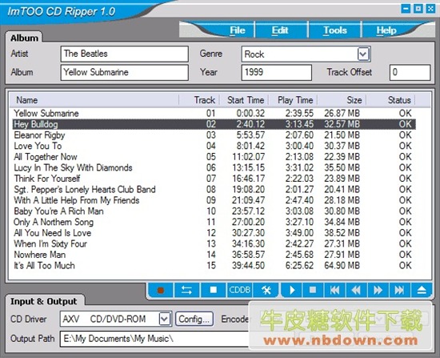
Task: Select the Eleanor Rigby track row
Action: coord(214,135)
